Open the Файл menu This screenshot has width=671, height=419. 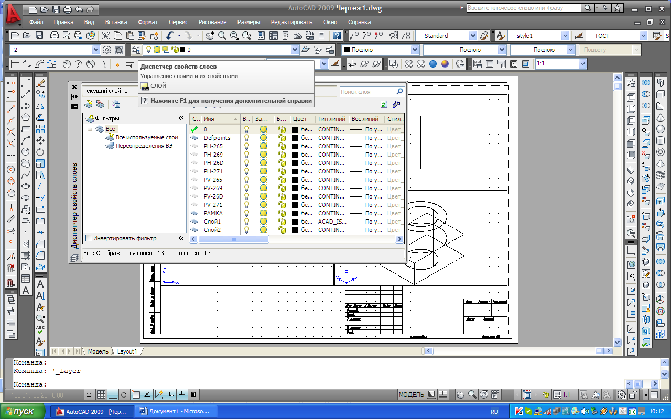click(x=36, y=22)
